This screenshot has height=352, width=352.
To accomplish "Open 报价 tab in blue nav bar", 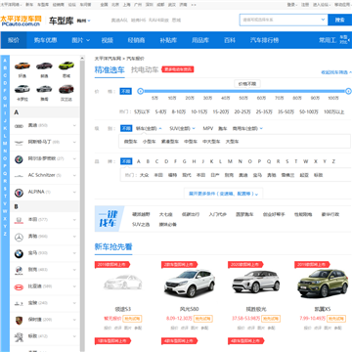I will point(14,40).
